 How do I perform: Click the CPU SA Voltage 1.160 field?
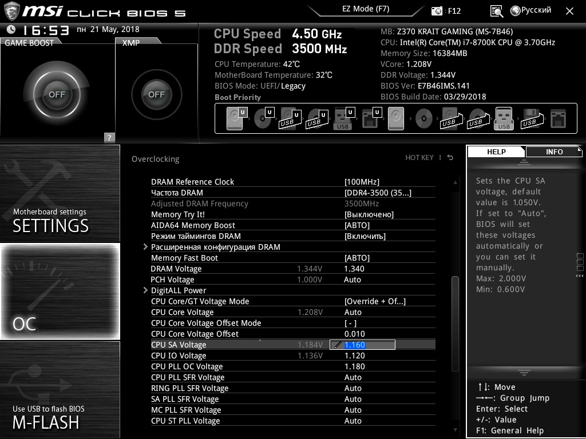pyautogui.click(x=362, y=345)
